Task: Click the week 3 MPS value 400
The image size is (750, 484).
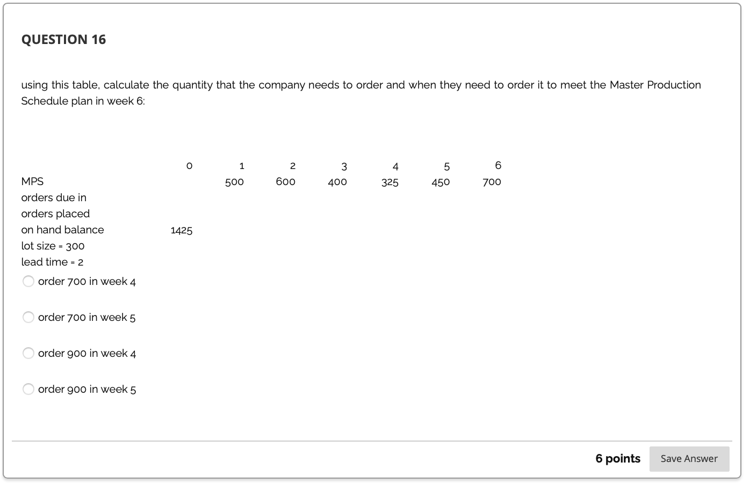Action: coord(337,182)
